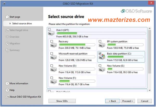
Task: Click the EFI system partition usage bar
Action: pos(125,45)
